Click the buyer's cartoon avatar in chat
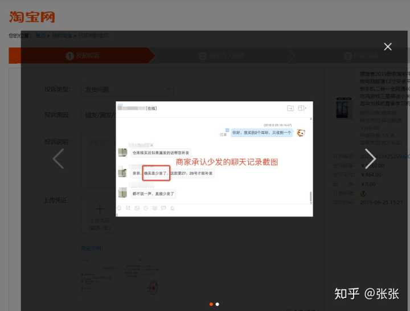The width and height of the screenshot is (410, 311). (x=301, y=133)
